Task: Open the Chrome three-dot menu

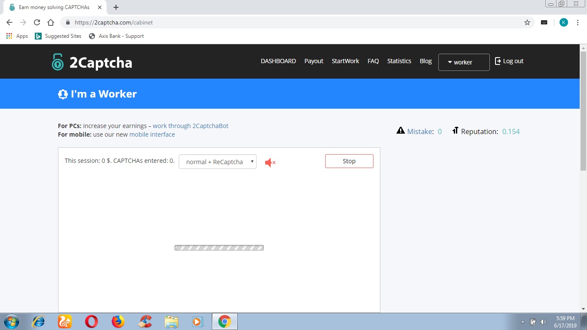Action: (x=578, y=22)
